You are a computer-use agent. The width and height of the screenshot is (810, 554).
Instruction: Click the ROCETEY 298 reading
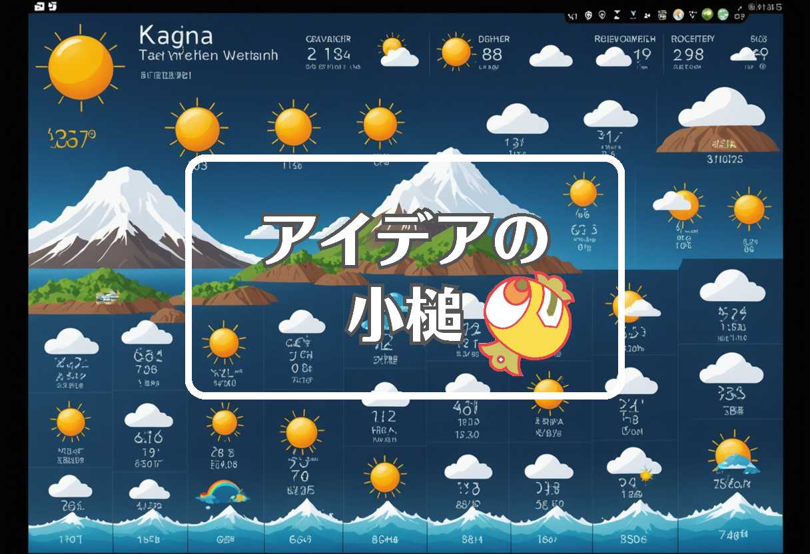point(690,48)
